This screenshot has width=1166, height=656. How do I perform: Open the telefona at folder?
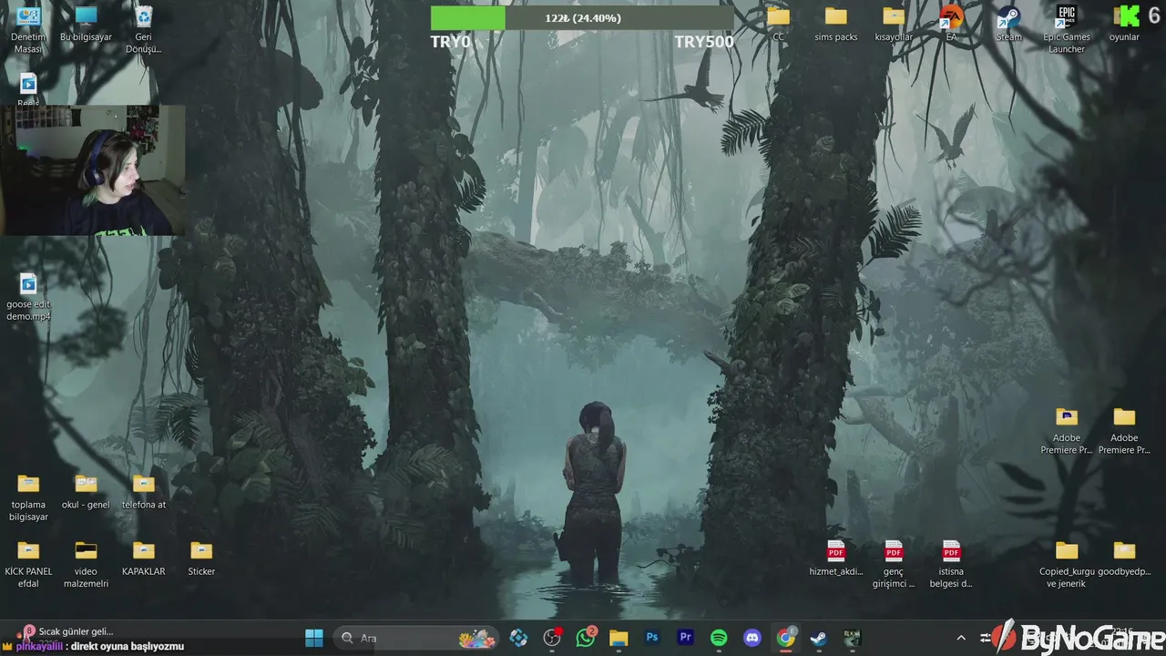(x=143, y=492)
